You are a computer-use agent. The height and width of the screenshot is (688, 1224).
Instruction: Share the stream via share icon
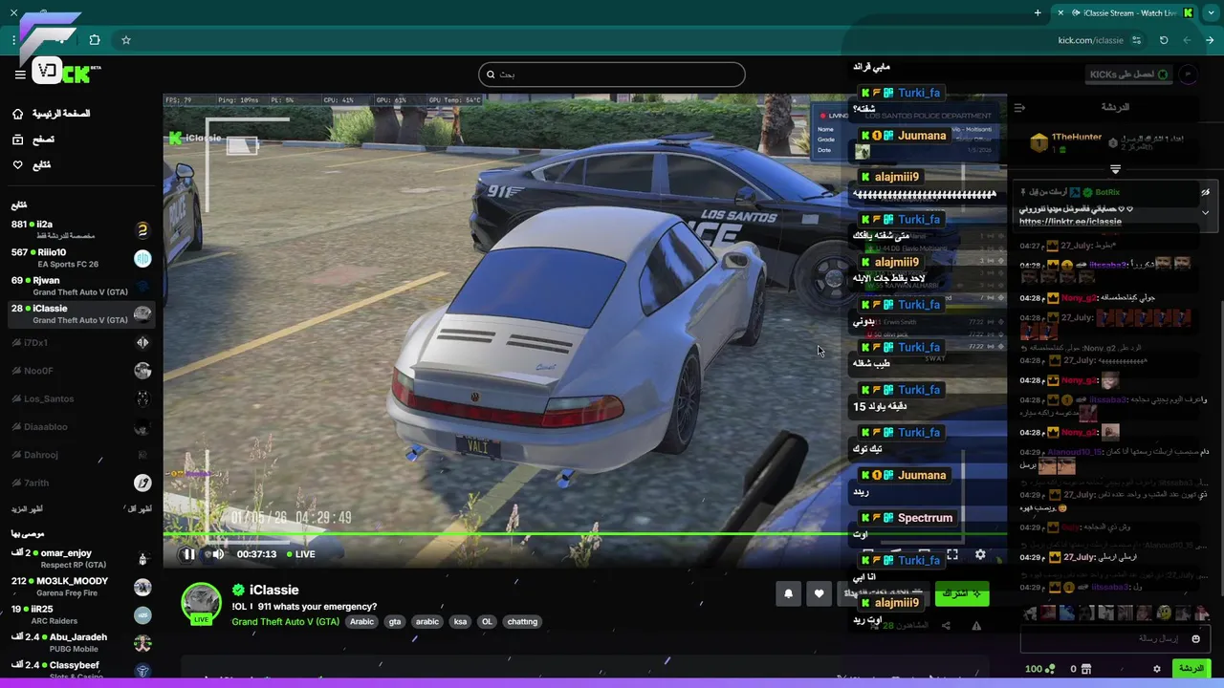pyautogui.click(x=946, y=626)
